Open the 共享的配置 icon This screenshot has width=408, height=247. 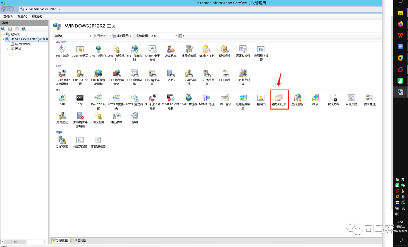click(x=80, y=142)
